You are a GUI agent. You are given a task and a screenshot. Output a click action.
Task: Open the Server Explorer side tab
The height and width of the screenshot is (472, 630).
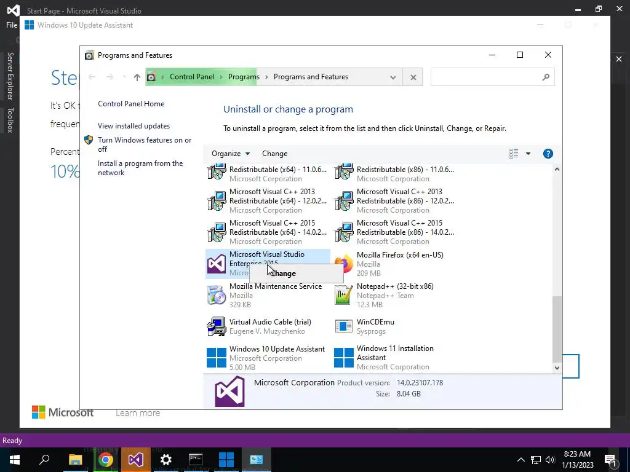[10, 76]
